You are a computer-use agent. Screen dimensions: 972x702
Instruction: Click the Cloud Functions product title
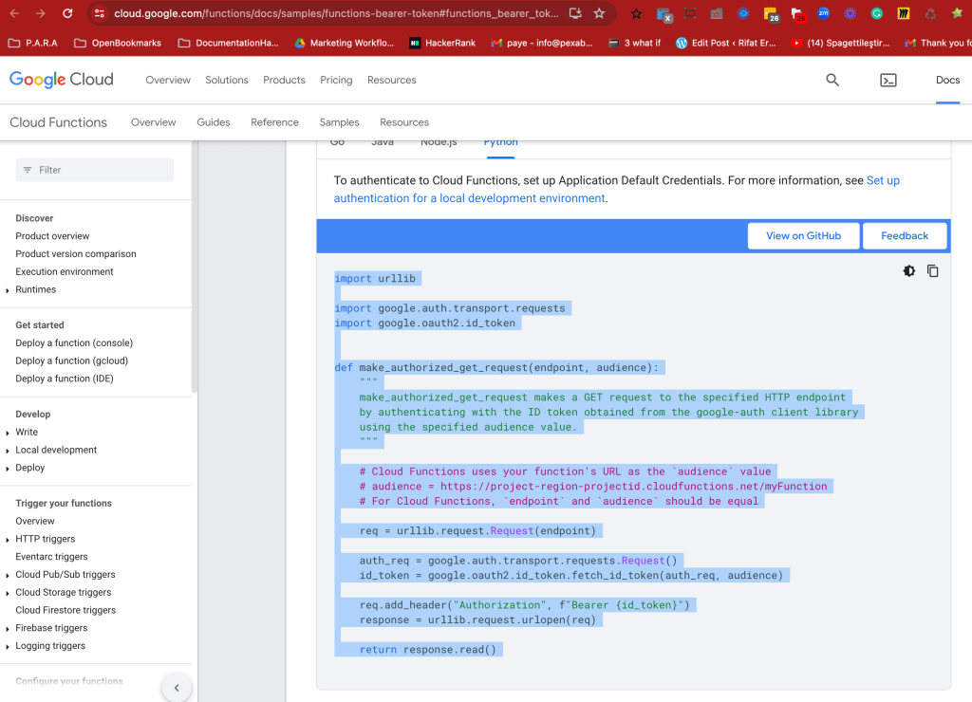tap(58, 122)
